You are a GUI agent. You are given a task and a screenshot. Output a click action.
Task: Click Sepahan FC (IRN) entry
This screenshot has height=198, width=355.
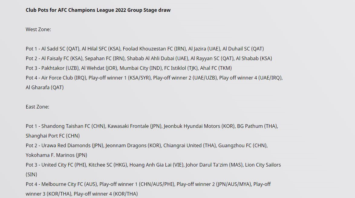click(105, 58)
